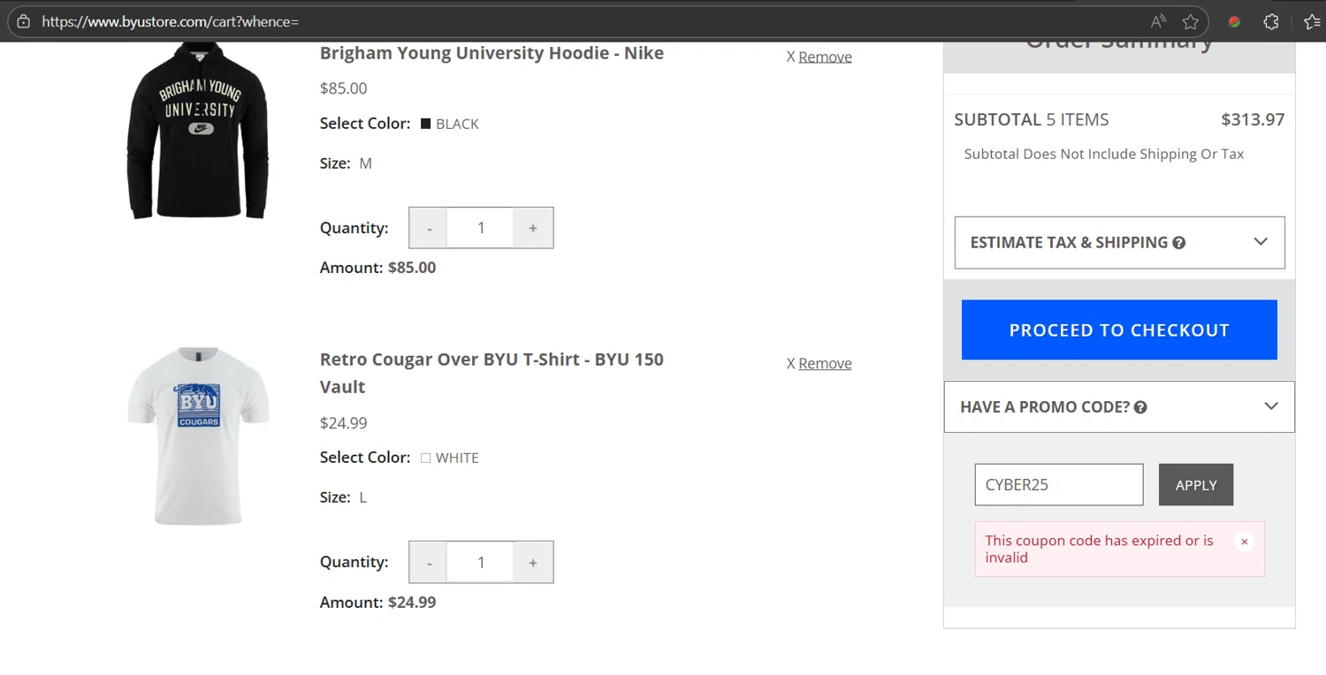Click the T-Shirt quantity input field
The width and height of the screenshot is (1326, 675).
pyautogui.click(x=481, y=562)
